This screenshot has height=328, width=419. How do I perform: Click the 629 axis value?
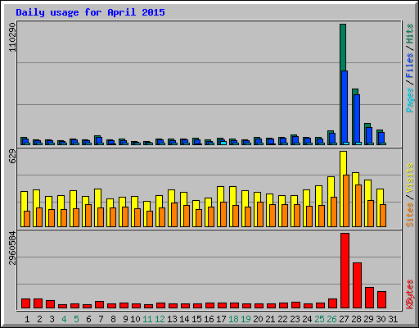coord(12,157)
